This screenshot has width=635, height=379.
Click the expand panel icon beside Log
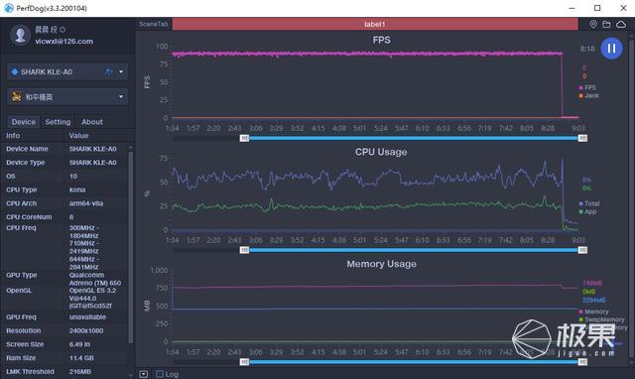coord(143,374)
